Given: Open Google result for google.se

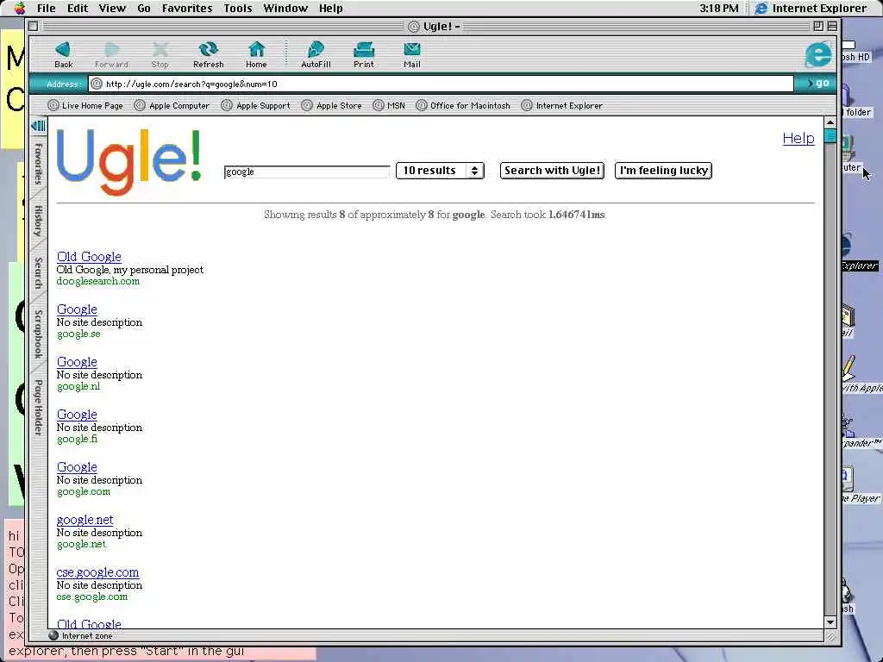Looking at the screenshot, I should pos(77,309).
